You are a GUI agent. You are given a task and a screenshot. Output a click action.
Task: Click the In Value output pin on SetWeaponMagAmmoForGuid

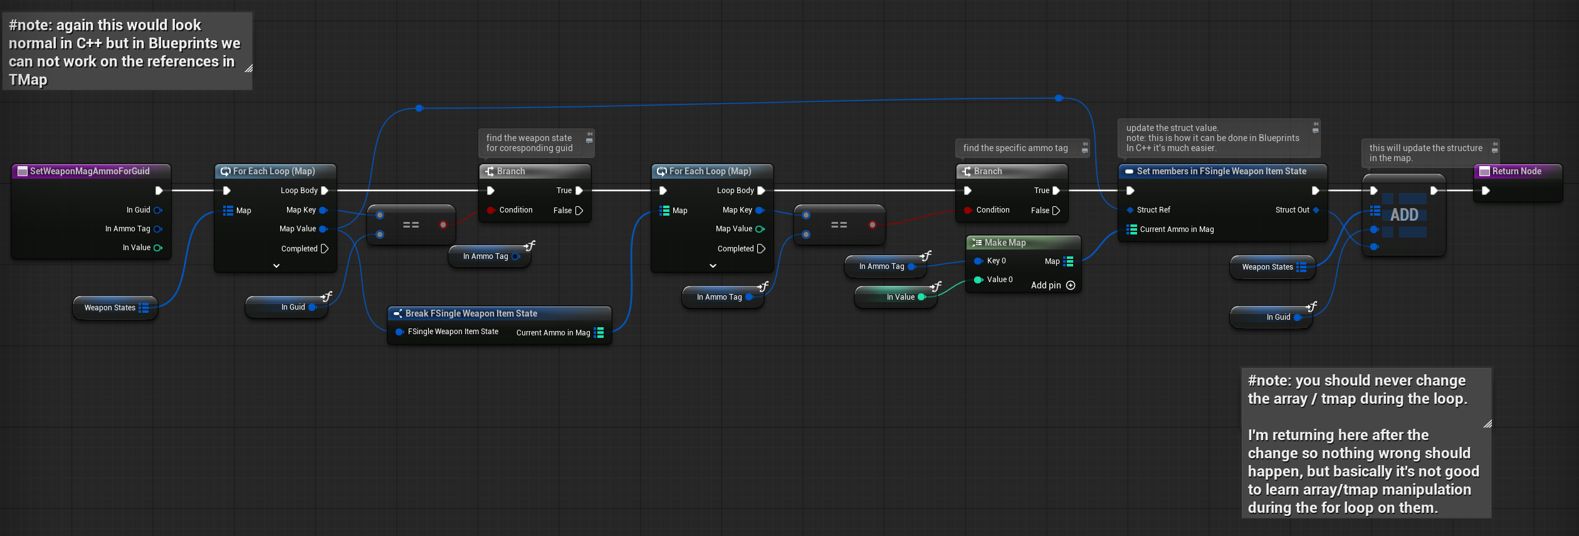[157, 248]
